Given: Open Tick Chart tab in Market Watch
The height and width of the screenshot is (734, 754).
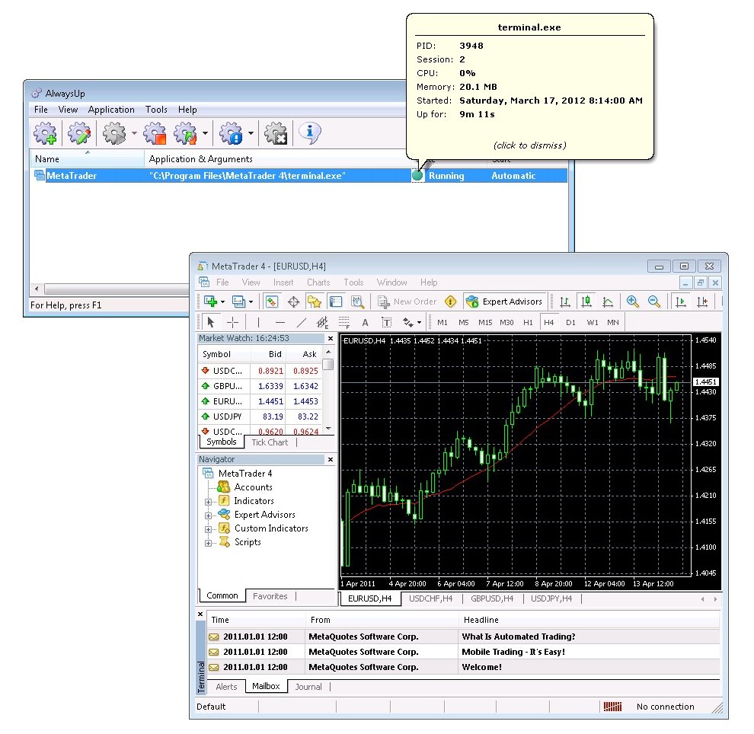Looking at the screenshot, I should pyautogui.click(x=270, y=442).
